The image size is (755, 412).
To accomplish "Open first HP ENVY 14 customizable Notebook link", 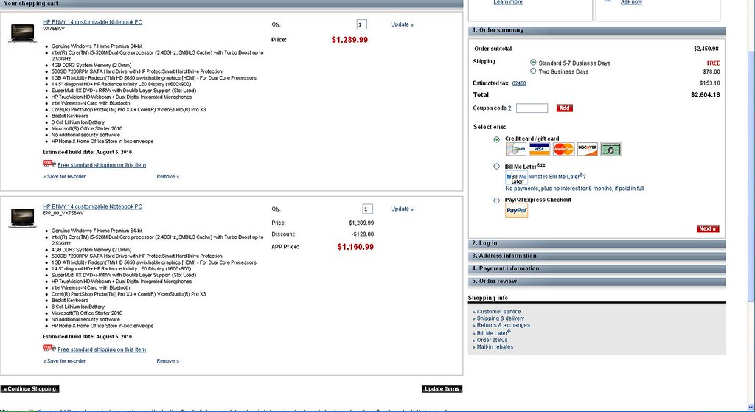I will 92,22.
